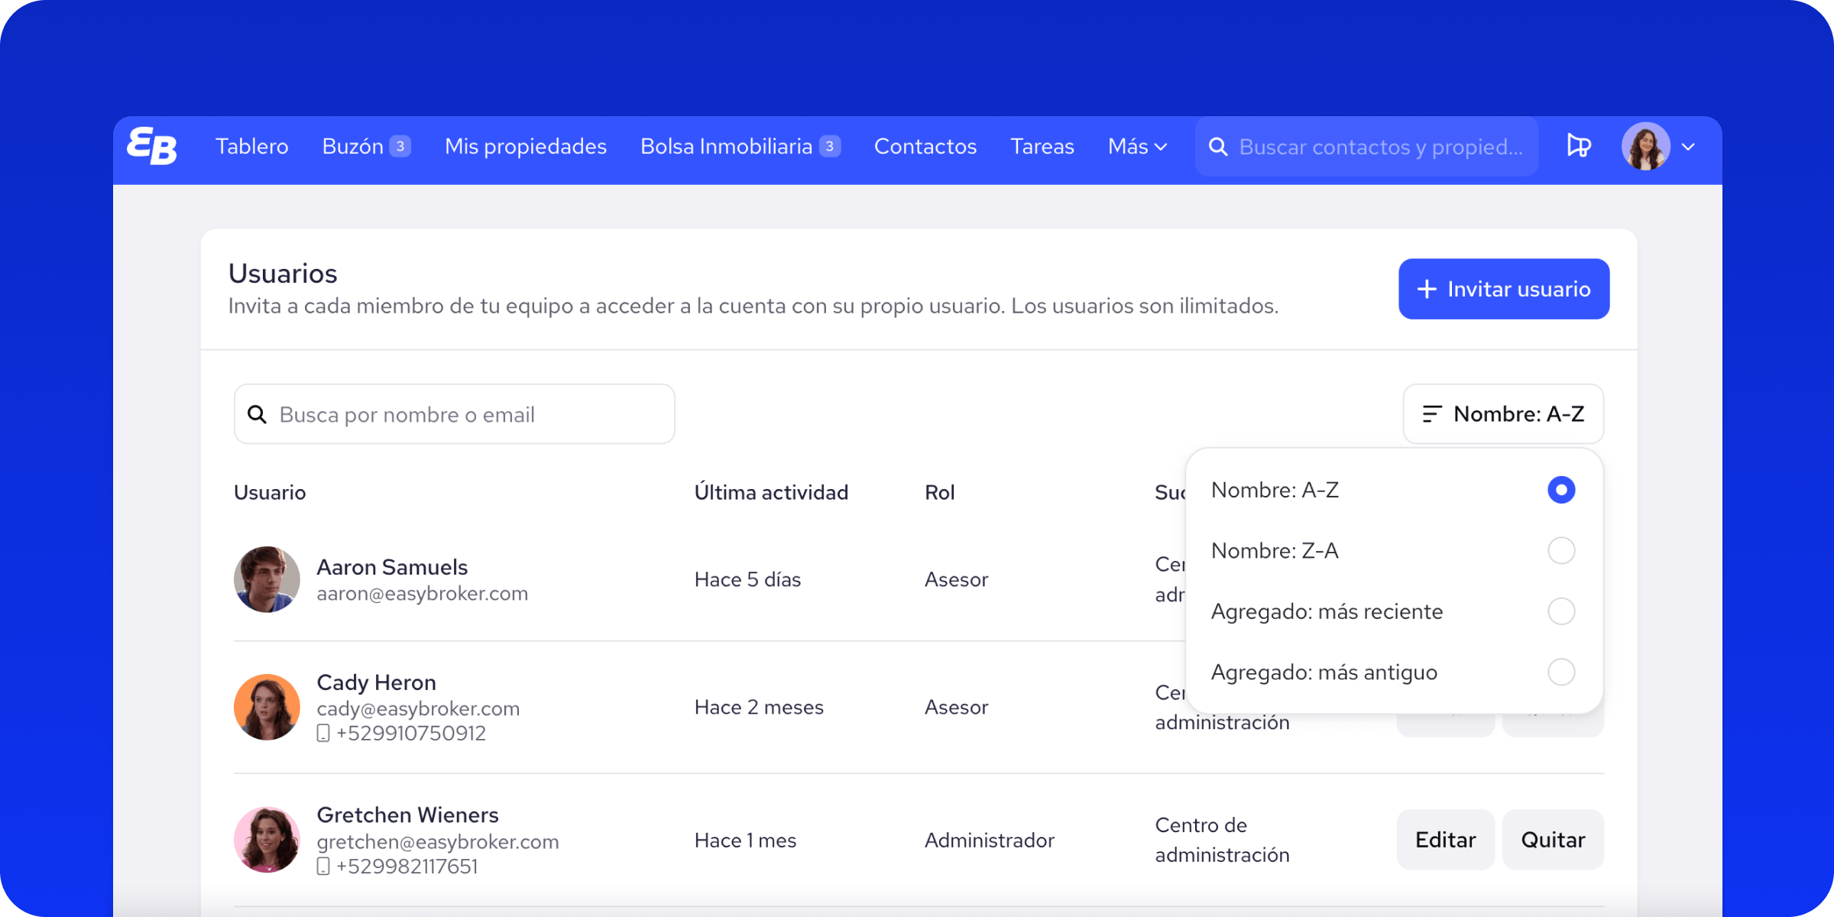Click the Última actividad column header
1834x917 pixels.
point(771,492)
